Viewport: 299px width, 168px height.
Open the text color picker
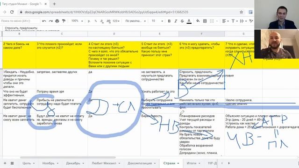coord(189,21)
